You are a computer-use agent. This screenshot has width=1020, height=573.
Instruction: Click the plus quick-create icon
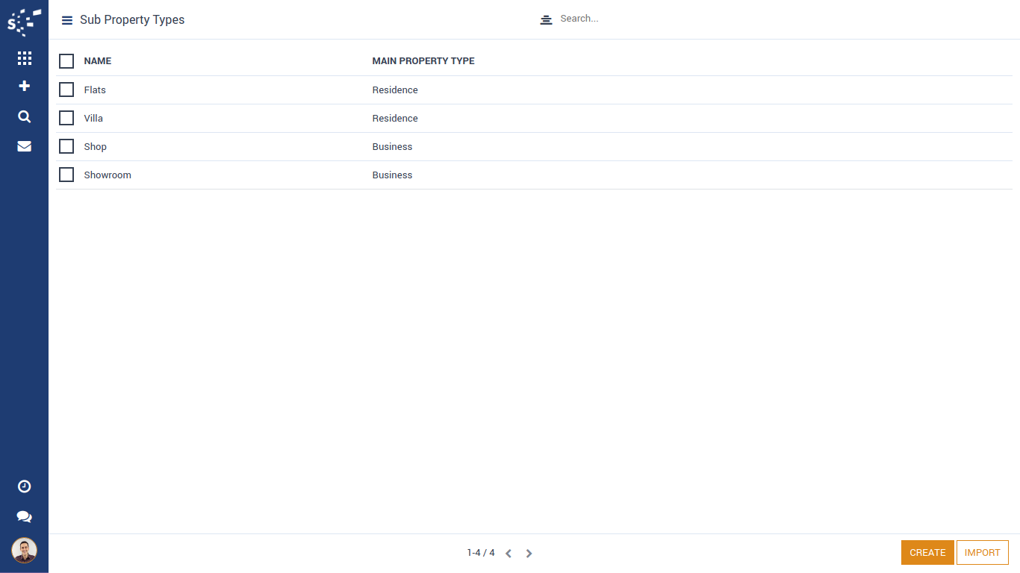click(24, 86)
